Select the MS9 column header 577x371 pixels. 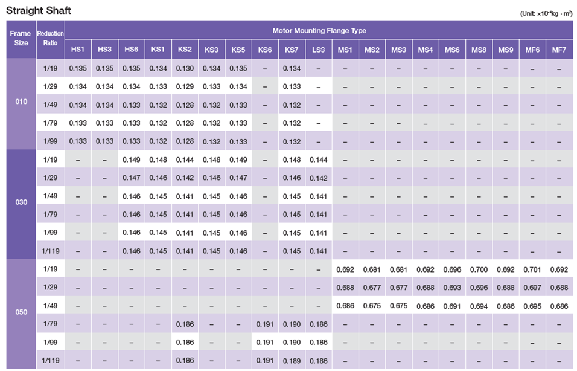pos(505,49)
